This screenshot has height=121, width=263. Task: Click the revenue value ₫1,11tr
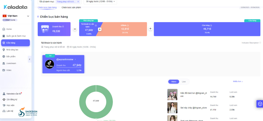213,110
